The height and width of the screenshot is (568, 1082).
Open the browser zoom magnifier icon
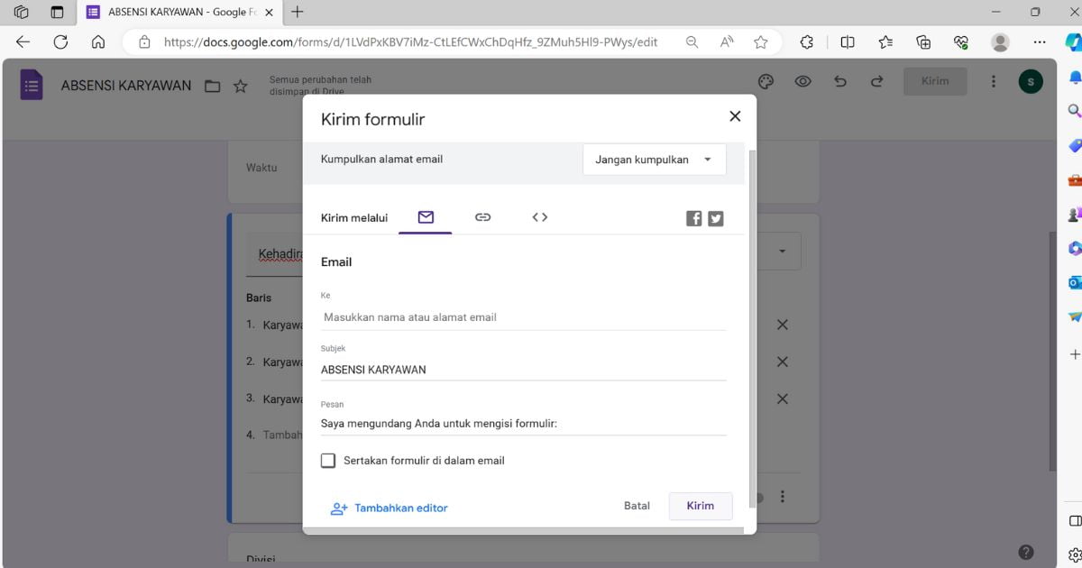pyautogui.click(x=692, y=41)
